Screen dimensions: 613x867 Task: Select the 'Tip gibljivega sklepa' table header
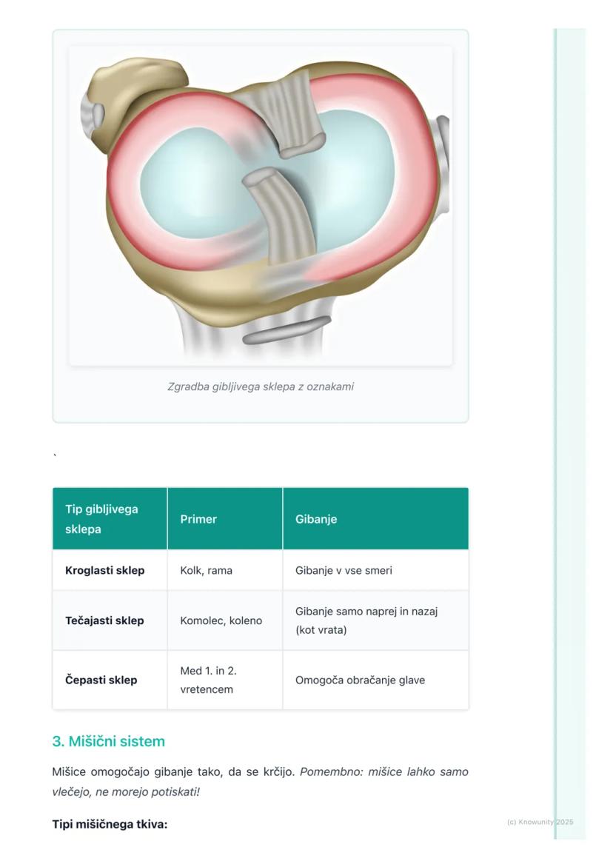pyautogui.click(x=101, y=519)
